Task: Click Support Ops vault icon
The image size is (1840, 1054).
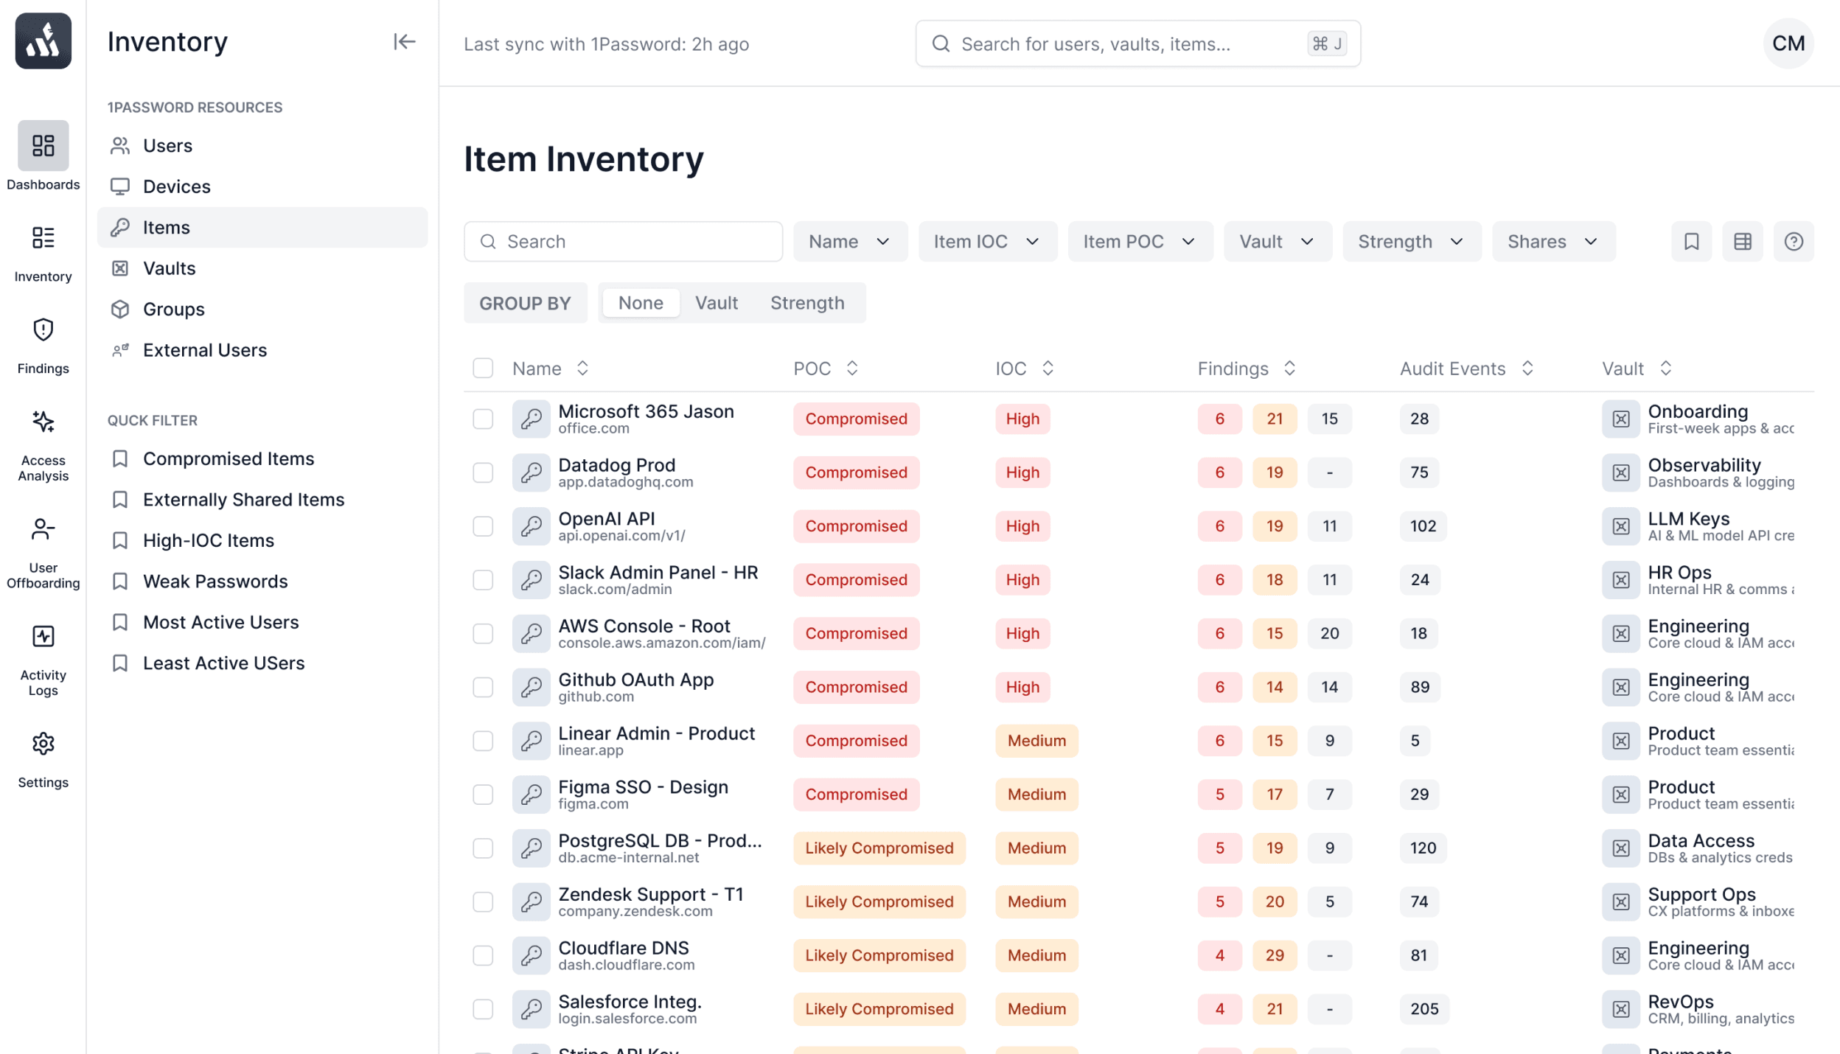Action: coord(1620,902)
